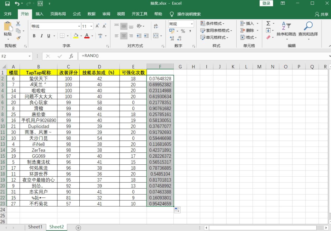The image size is (331, 231).
Task: Click the Percent Style icon
Action: click(183, 31)
